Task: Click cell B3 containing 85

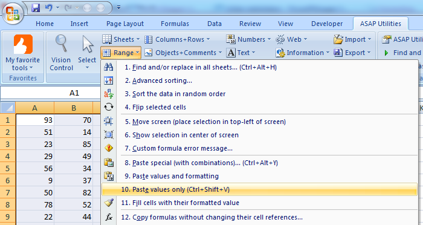Action: point(73,144)
